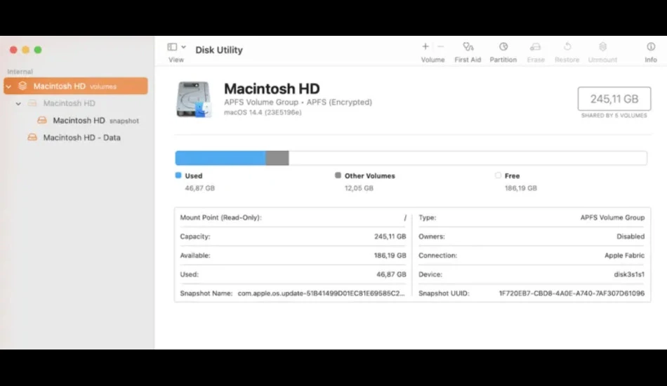
Task: Click the Internal sidebar section header
Action: click(x=20, y=72)
